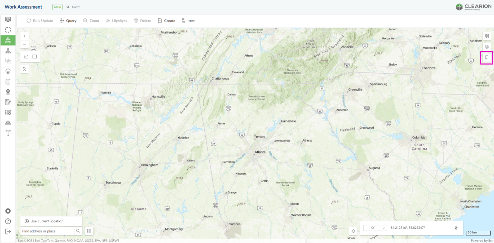Click the Asheville label on map
The image size is (494, 243).
coord(347,47)
